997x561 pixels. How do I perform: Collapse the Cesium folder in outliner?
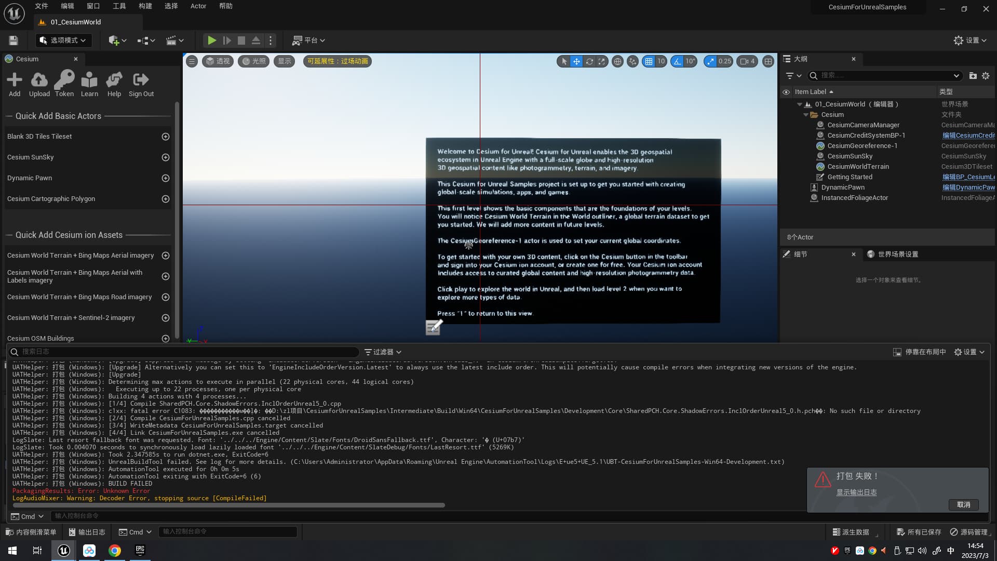[806, 115]
